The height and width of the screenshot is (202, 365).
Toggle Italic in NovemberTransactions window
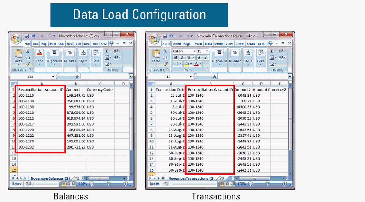[x=182, y=58]
